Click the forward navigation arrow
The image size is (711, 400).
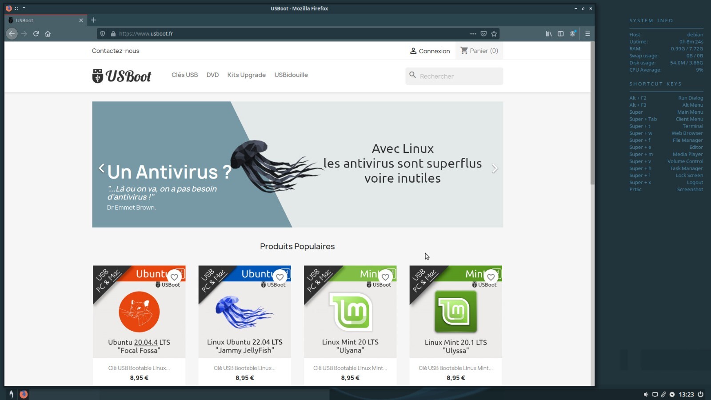click(x=24, y=34)
